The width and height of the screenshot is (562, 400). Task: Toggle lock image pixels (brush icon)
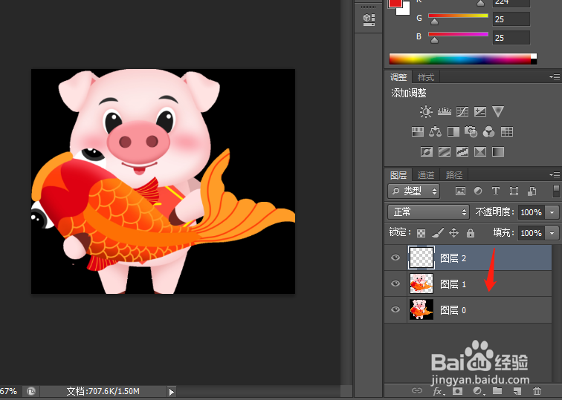438,233
